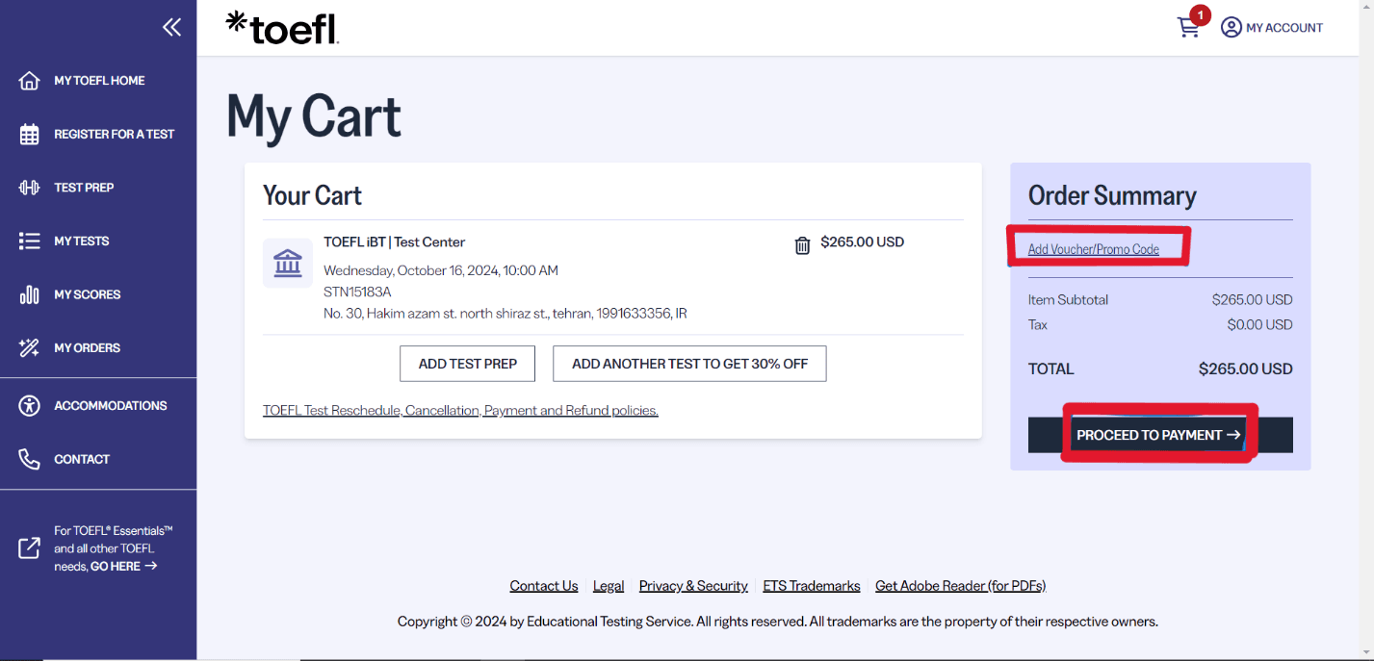Click the home icon beside My TOEFL Home
The image size is (1374, 661).
30,81
